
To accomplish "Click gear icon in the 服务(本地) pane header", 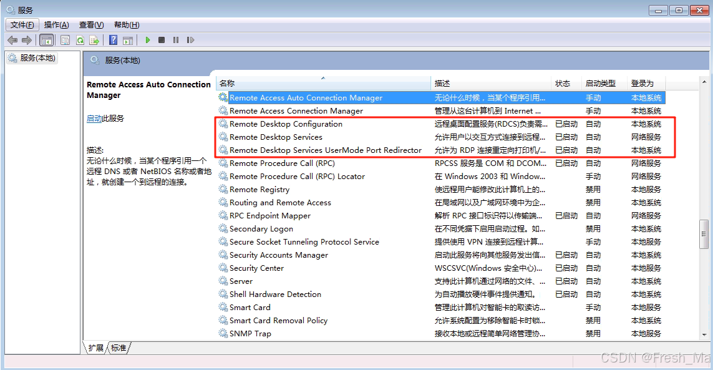I will [x=95, y=60].
